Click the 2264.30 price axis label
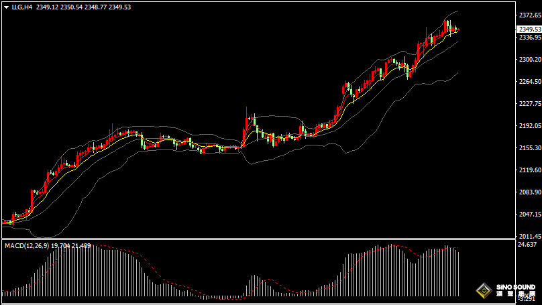The height and width of the screenshot is (305, 542). tap(529, 82)
